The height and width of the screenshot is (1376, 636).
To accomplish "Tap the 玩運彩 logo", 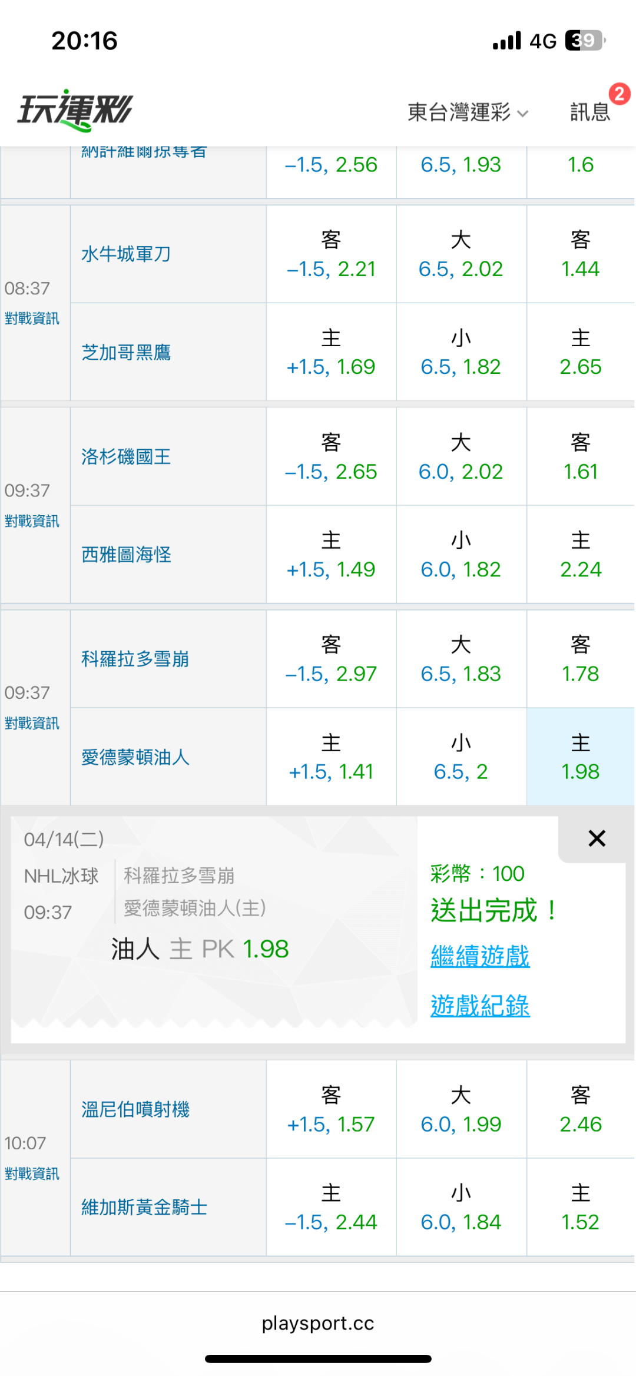I will pos(75,110).
